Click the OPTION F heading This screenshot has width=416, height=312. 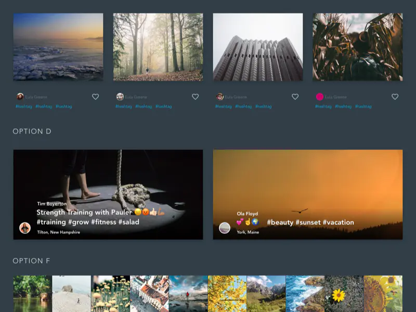31,261
